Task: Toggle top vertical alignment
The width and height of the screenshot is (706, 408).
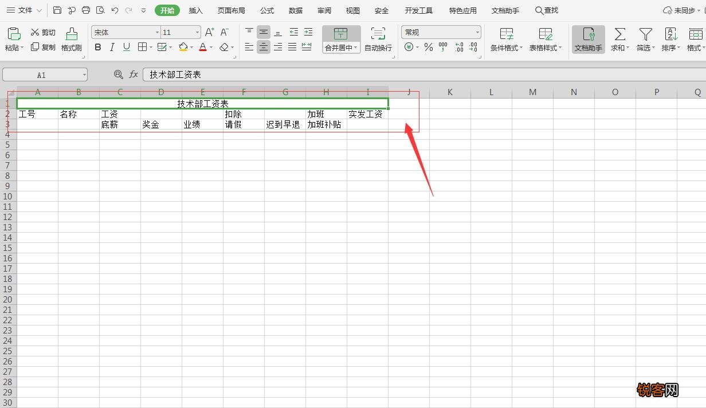Action: click(x=249, y=32)
